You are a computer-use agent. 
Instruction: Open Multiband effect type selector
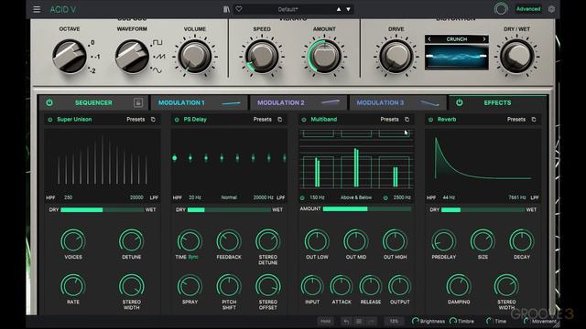tap(324, 120)
